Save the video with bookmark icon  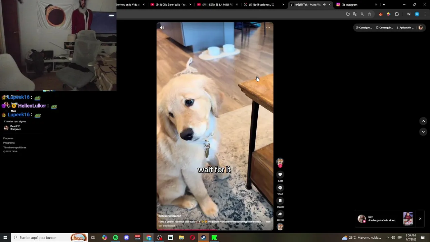(x=280, y=201)
